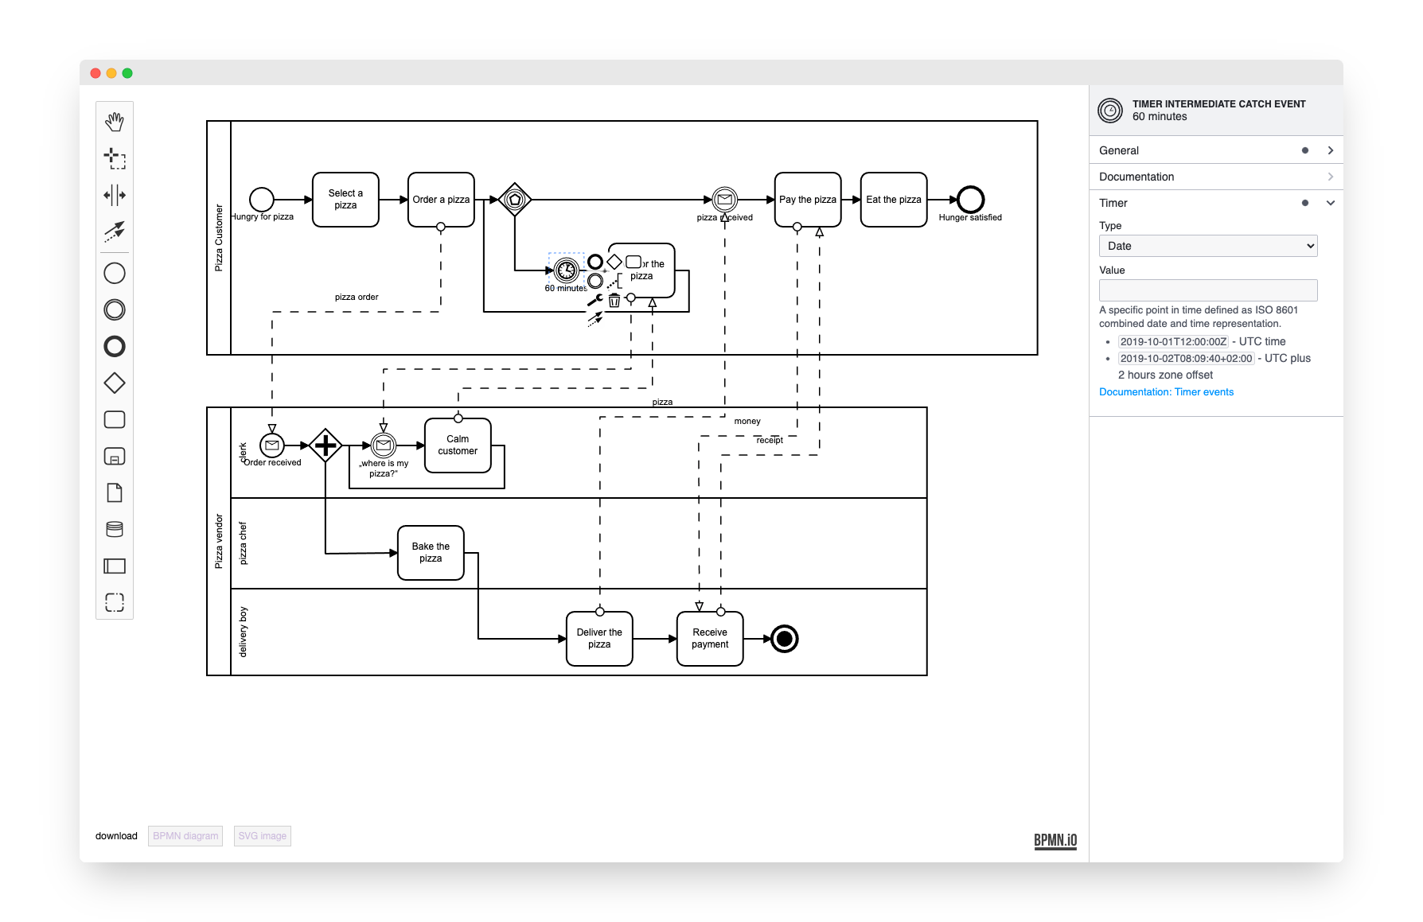The image size is (1423, 922).
Task: Expand the General properties group
Action: (1216, 150)
